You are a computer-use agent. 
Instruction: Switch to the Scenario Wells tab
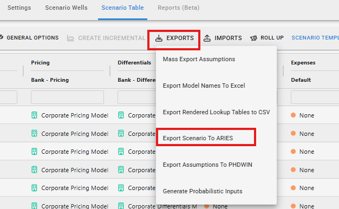click(66, 8)
